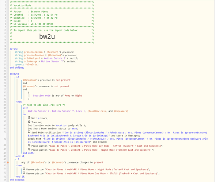Click the clock icon for Pause piston Day Mode
This screenshot has width=216, height=182.
point(29,145)
